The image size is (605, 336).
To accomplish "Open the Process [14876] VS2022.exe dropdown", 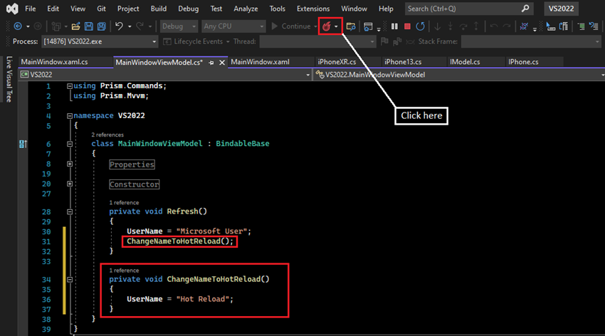I will tap(100, 41).
